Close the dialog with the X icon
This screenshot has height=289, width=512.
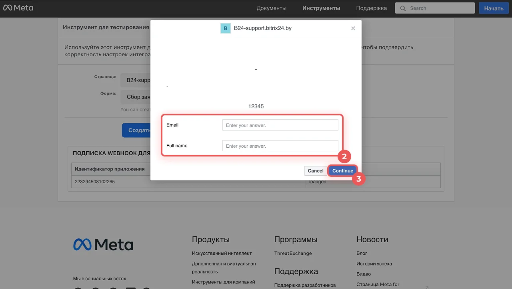(353, 28)
